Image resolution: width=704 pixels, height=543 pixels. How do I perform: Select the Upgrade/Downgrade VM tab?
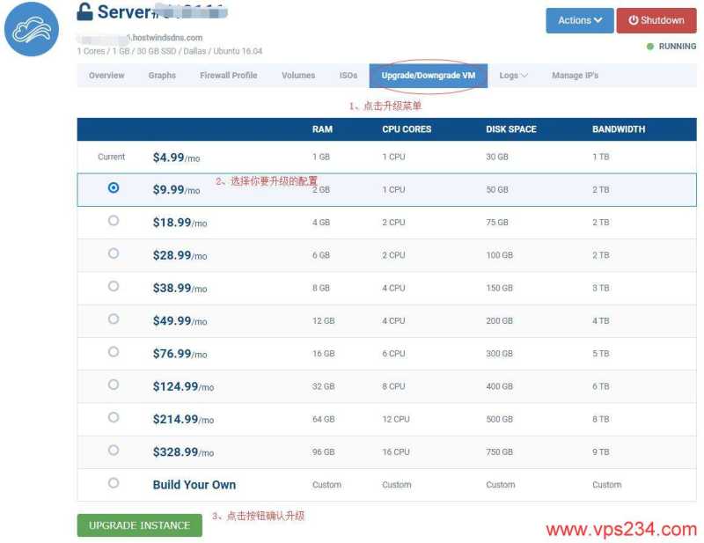[x=429, y=76]
